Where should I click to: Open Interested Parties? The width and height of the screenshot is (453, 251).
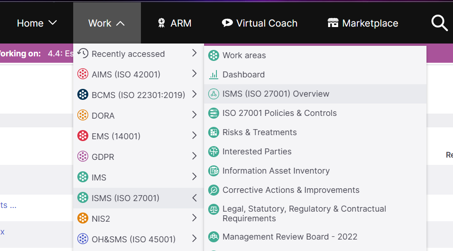(315, 152)
